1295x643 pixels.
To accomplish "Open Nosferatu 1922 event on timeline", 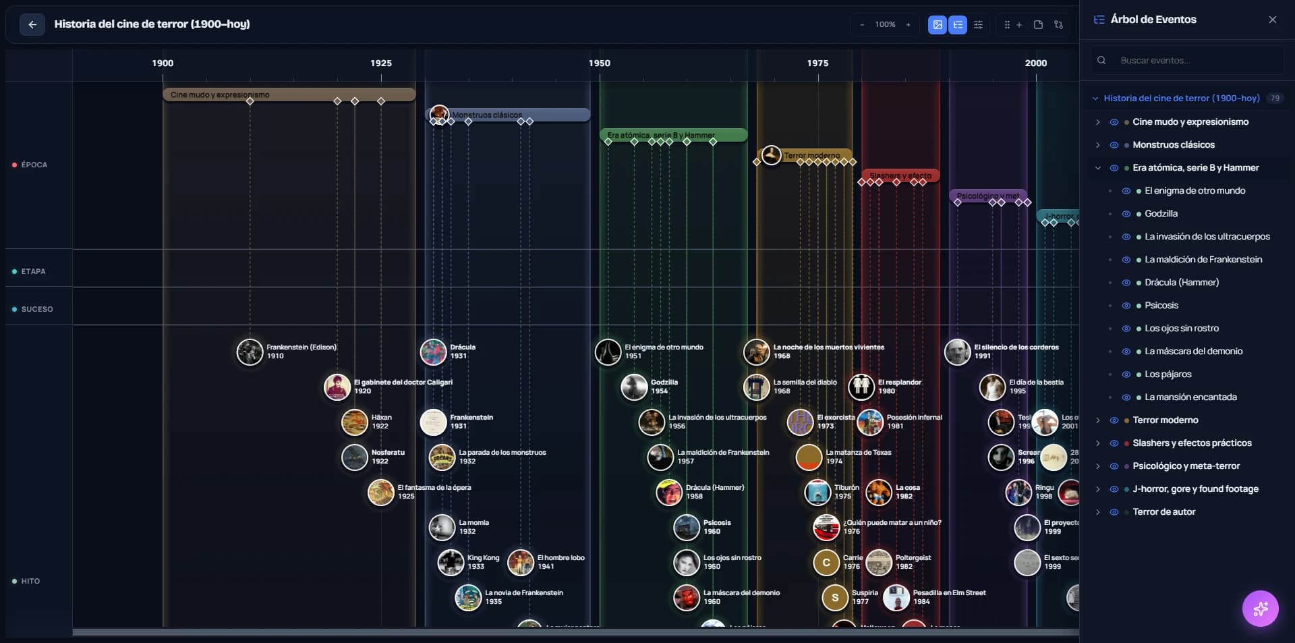I will pyautogui.click(x=355, y=457).
